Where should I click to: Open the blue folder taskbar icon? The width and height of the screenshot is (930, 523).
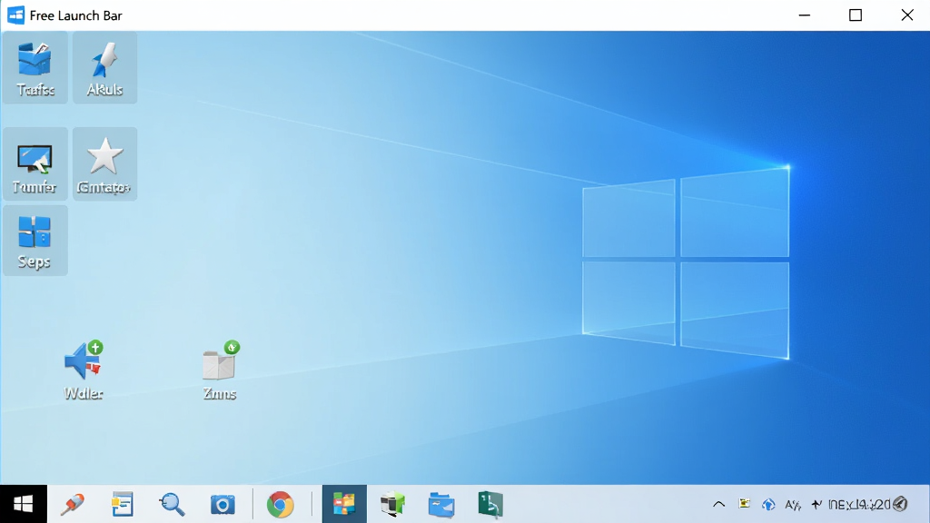coord(441,505)
